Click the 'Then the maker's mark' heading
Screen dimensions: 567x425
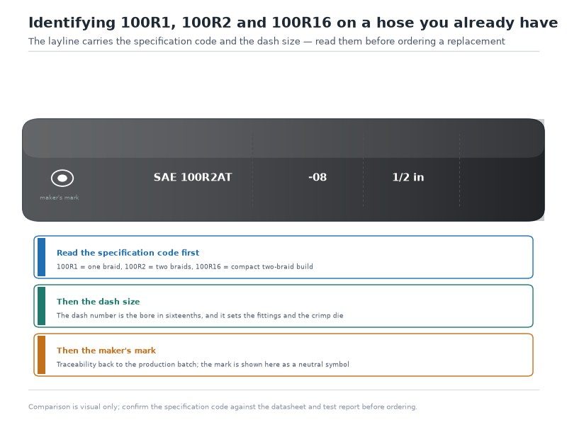click(x=106, y=351)
